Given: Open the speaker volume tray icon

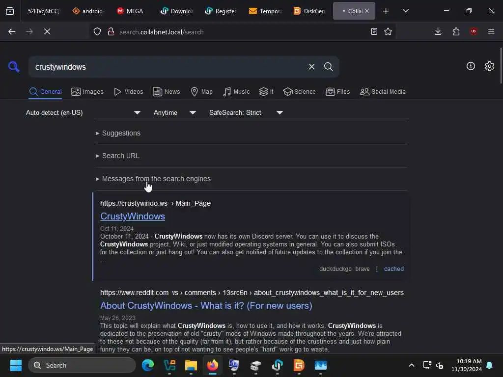Looking at the screenshot, I should (x=440, y=365).
